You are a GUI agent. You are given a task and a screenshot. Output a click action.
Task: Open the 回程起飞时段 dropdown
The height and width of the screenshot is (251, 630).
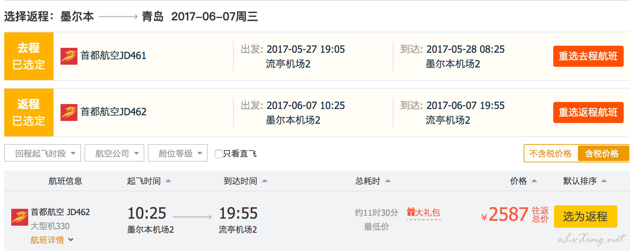click(x=43, y=153)
